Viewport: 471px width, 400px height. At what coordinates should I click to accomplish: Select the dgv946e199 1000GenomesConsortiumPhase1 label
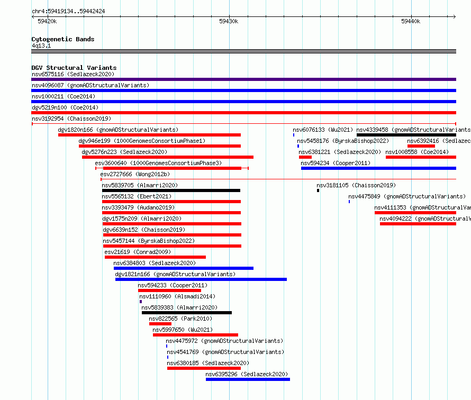tap(142, 141)
